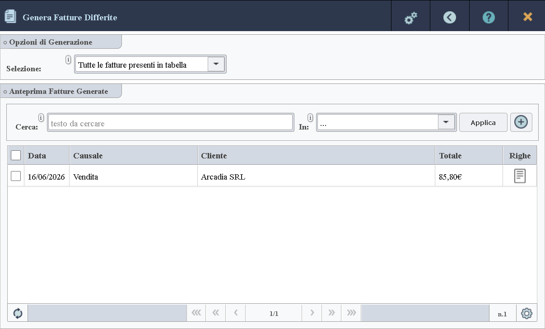Open the In field dropdown arrow
This screenshot has width=545, height=329.
tap(446, 122)
